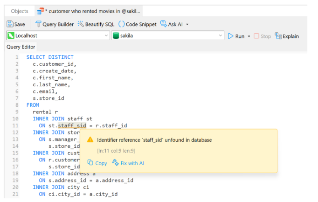Click the Ask AI button
Image resolution: width=318 pixels, height=202 pixels.
coord(172,24)
